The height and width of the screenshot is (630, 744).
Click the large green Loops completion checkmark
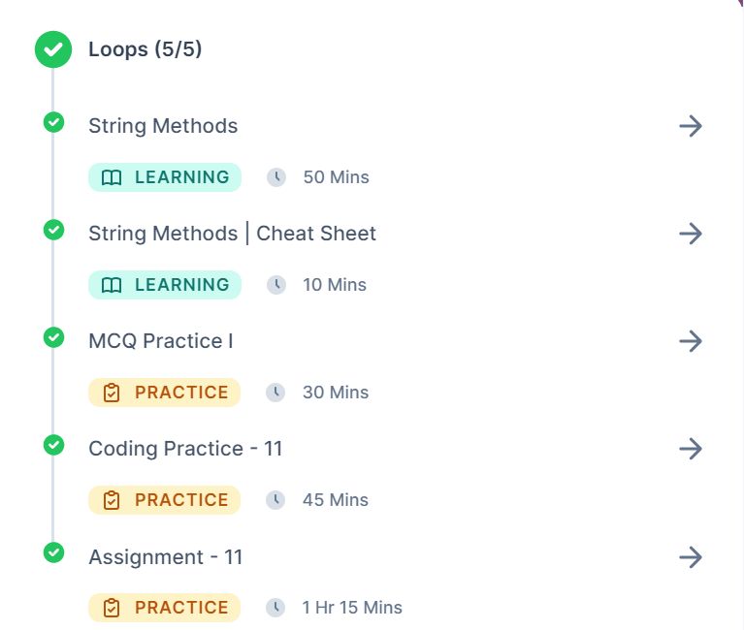coord(53,49)
